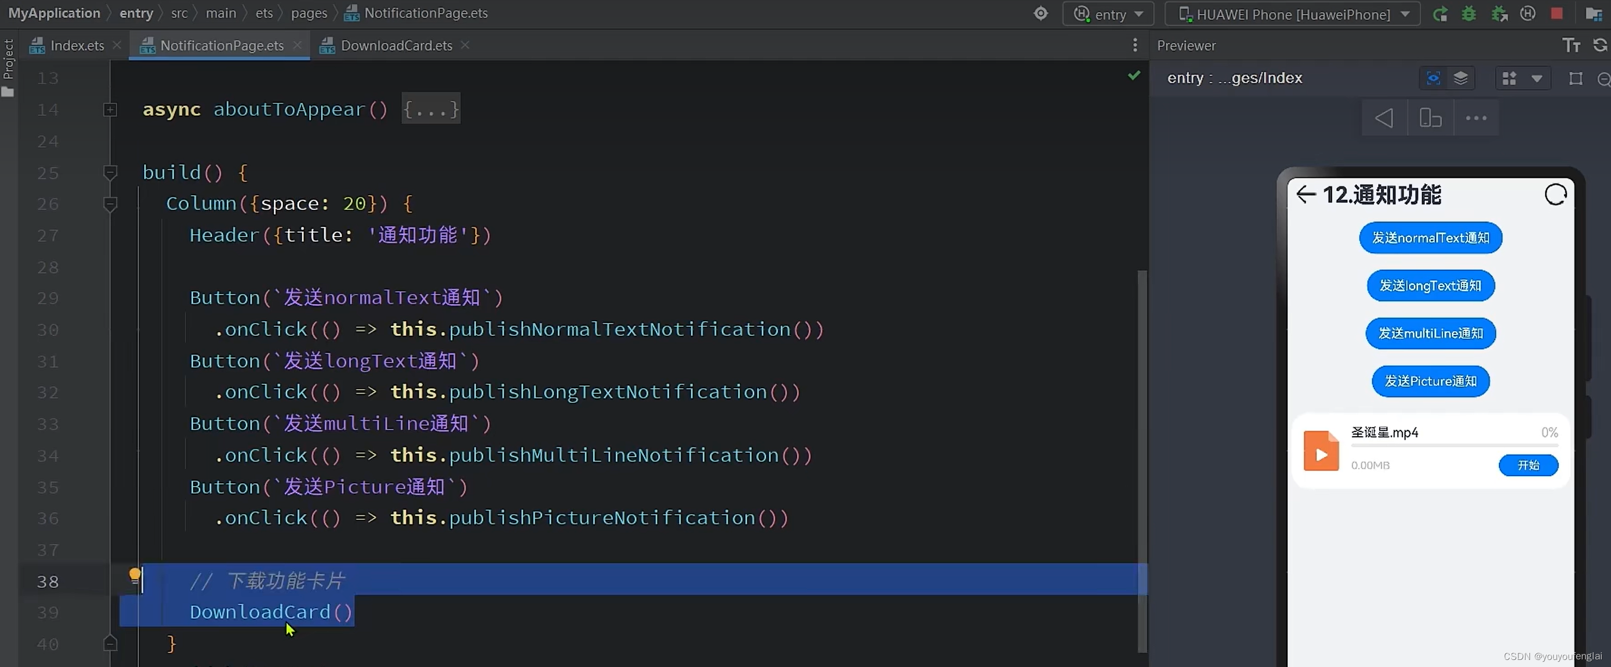Open the HUAWEI Phone device selector

(1293, 14)
